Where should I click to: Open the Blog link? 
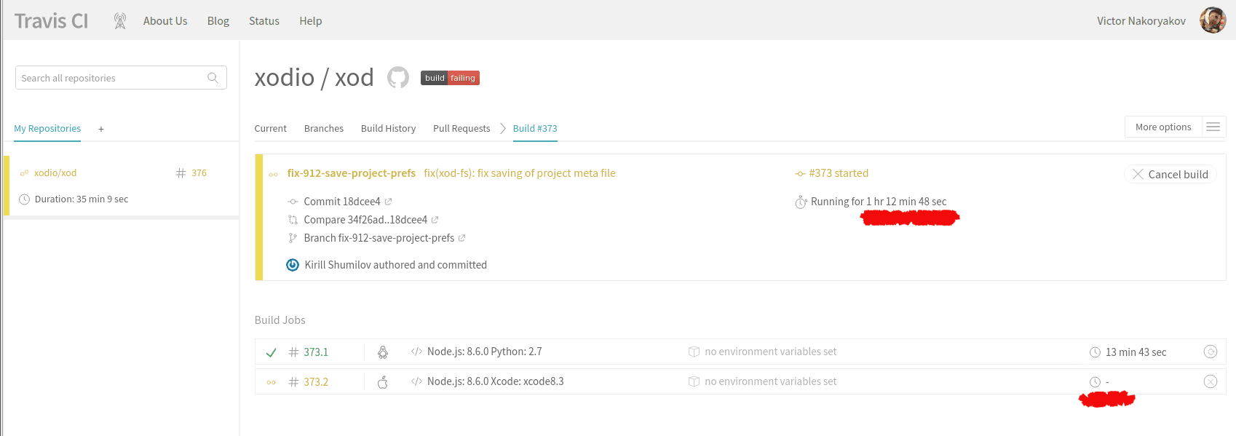tap(218, 21)
